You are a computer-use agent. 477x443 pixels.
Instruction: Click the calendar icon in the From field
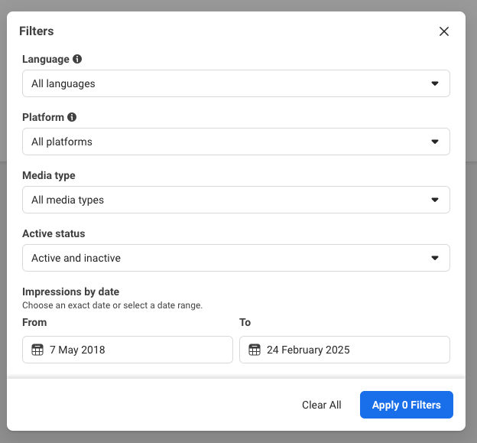tap(37, 350)
